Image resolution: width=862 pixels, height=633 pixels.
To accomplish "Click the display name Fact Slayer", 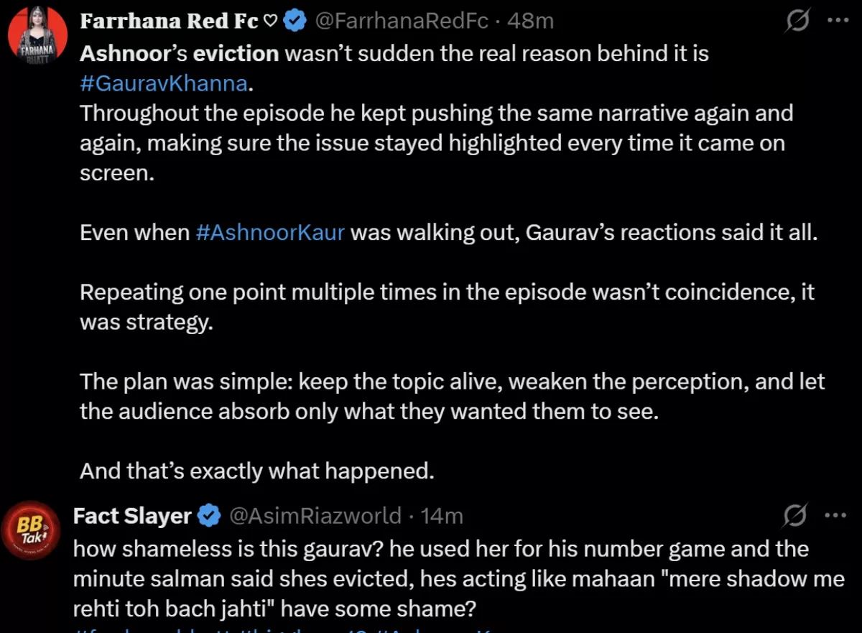I will pos(133,515).
